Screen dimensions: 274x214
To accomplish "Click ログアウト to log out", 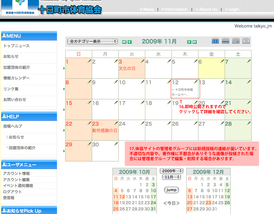I will pyautogui.click(x=12, y=192).
